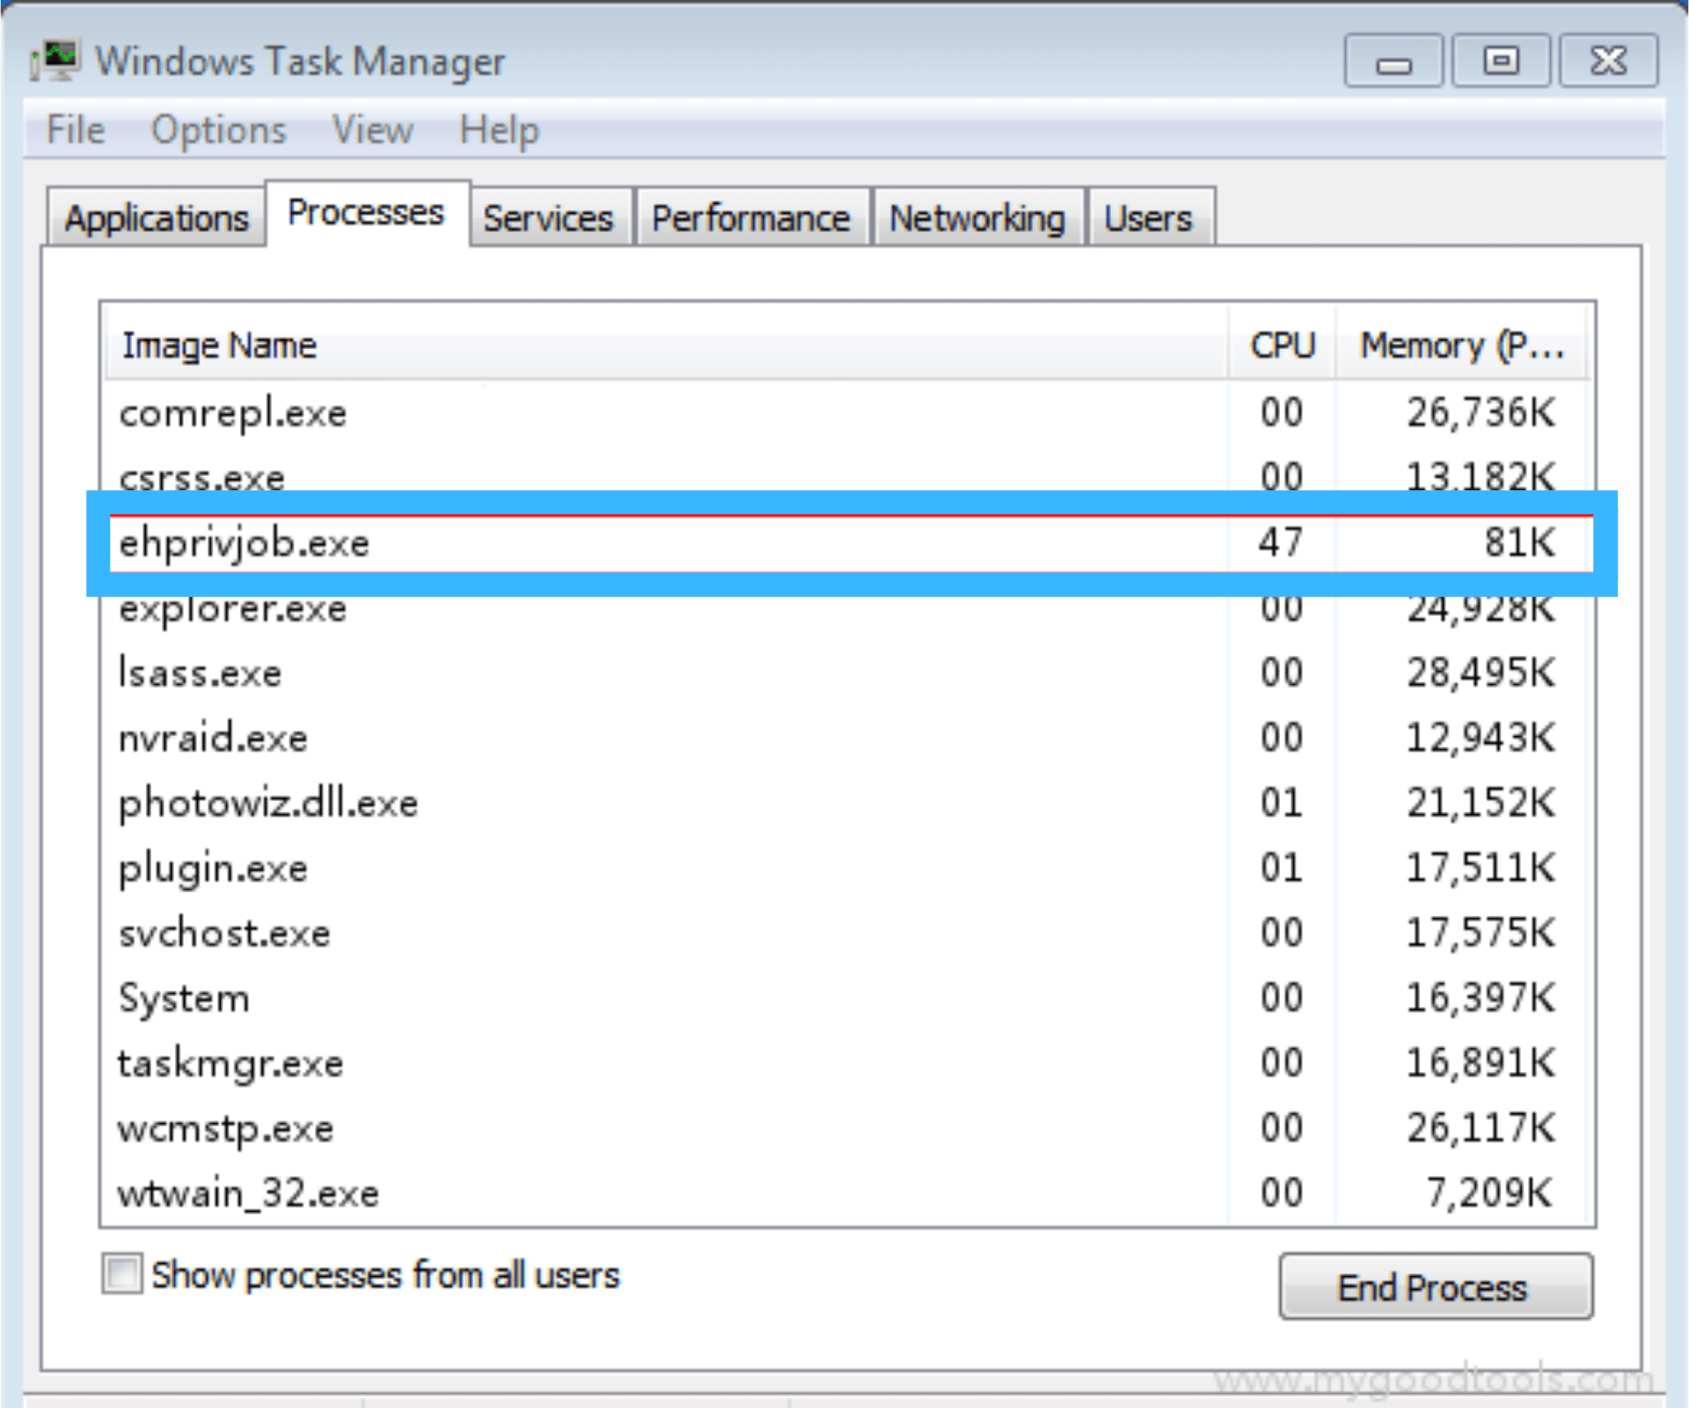Switch to the Performance tab
The height and width of the screenshot is (1408, 1689).
click(750, 218)
